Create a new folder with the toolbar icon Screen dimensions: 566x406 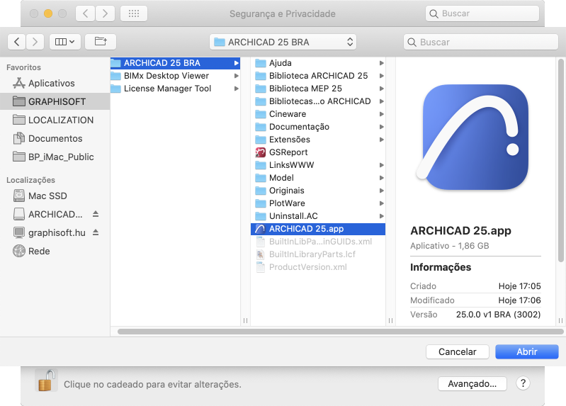pos(101,42)
